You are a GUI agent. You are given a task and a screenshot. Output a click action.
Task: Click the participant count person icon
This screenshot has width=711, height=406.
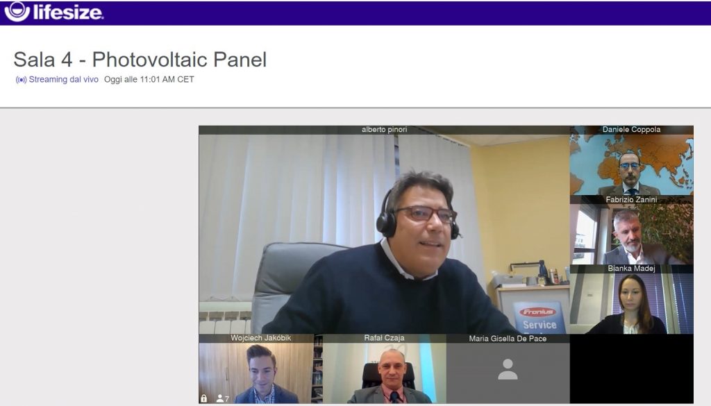(220, 399)
